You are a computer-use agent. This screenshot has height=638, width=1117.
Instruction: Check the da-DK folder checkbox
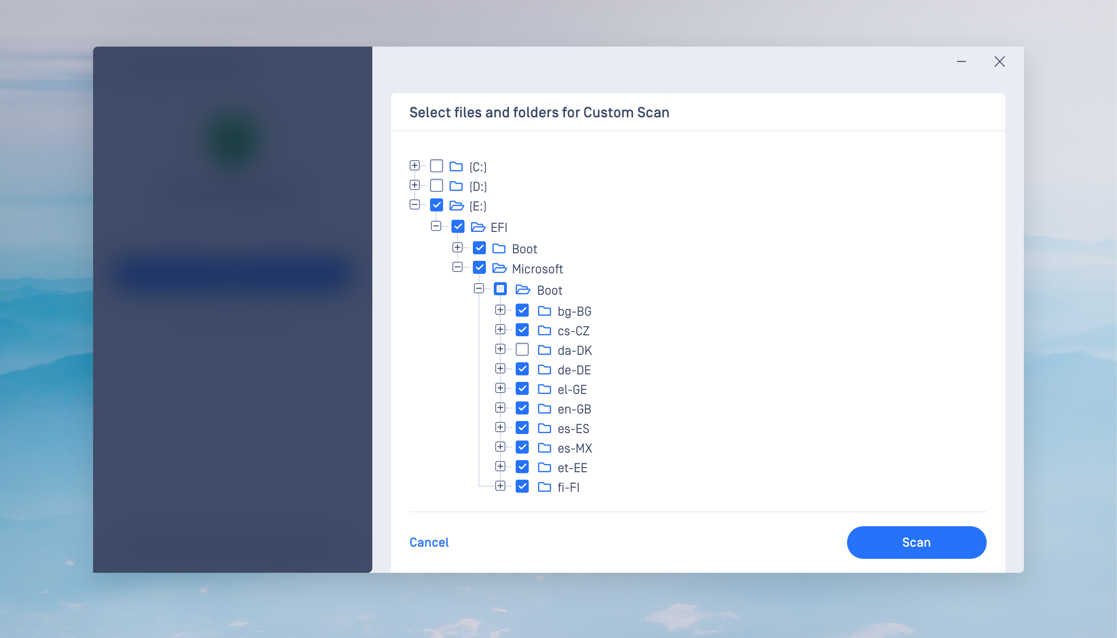point(522,349)
